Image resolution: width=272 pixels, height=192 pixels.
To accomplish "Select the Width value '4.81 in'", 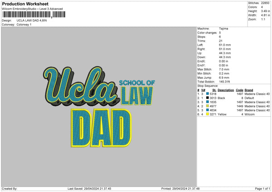I will tap(265, 15).
